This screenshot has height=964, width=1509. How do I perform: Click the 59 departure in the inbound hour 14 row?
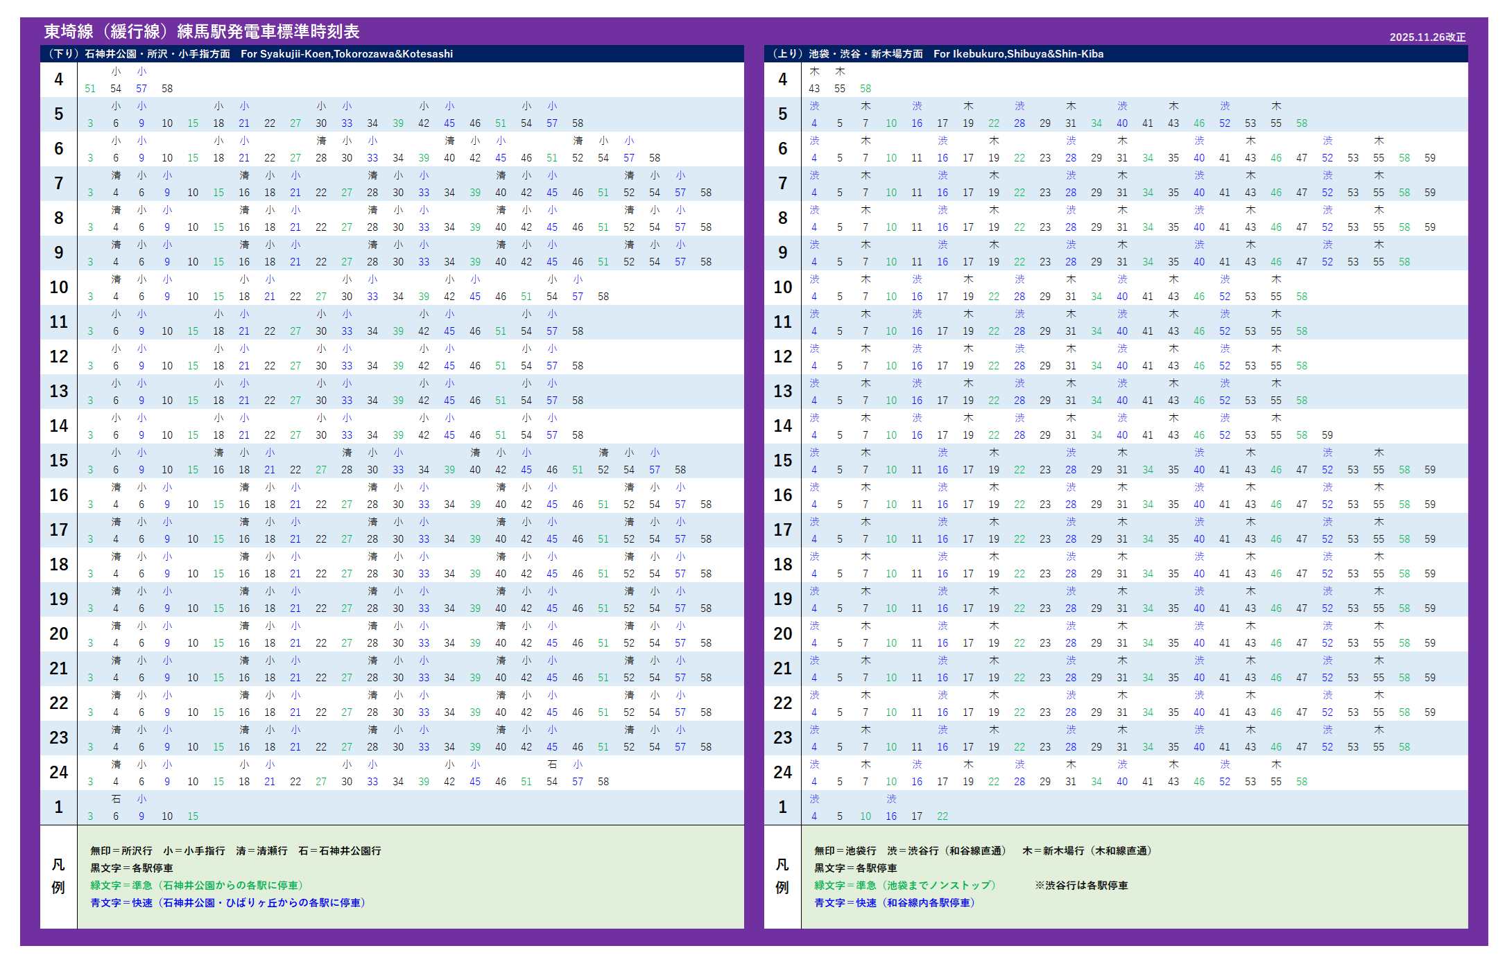[1327, 435]
